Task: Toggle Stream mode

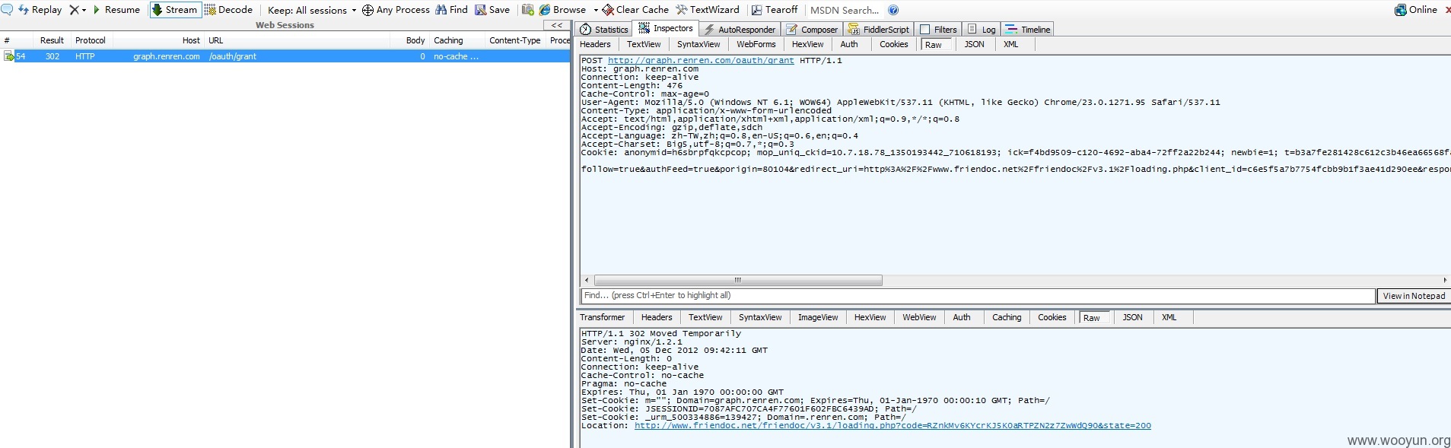Action: pyautogui.click(x=175, y=10)
